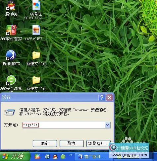Click the 浏览(B)... browse button
157x161 pixels.
pyautogui.click(x=98, y=143)
